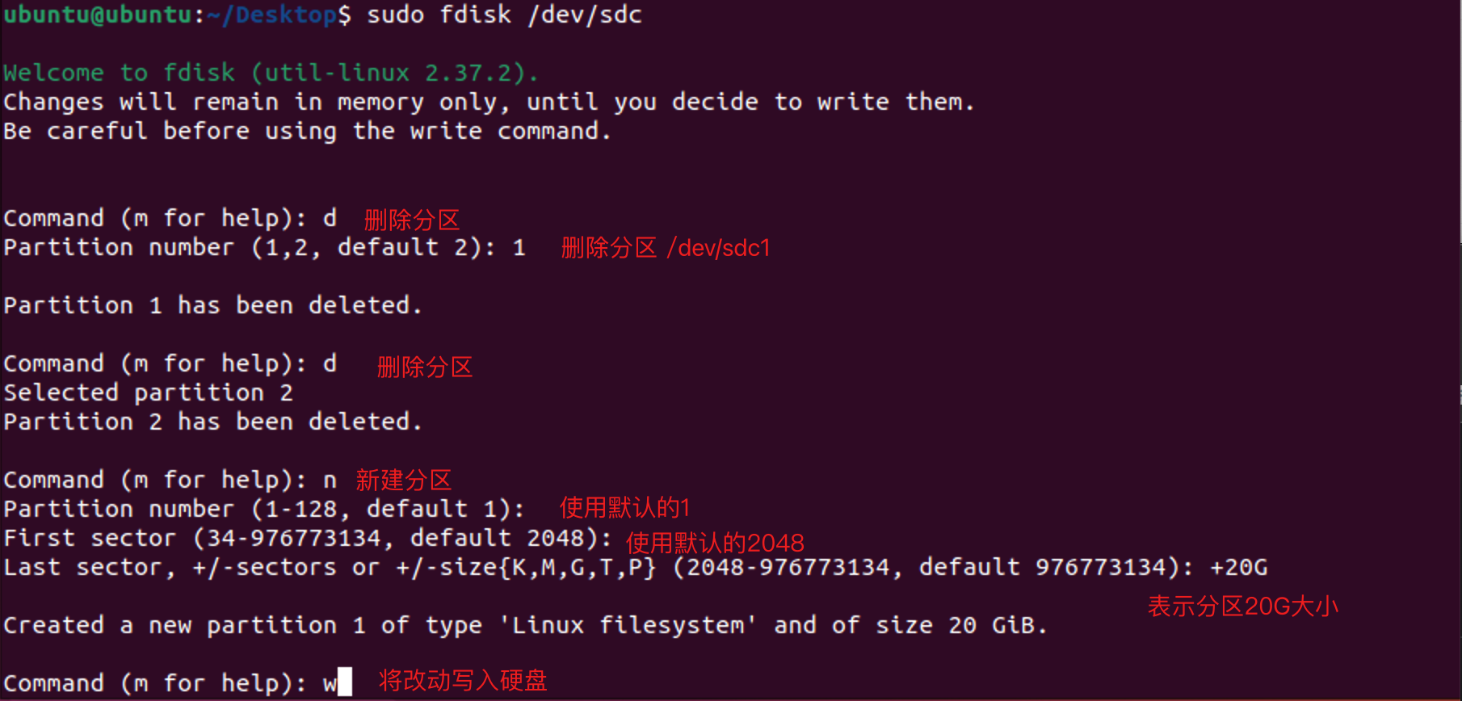Click the green 'Welcome to fdisk' line
Image resolution: width=1462 pixels, height=701 pixels.
click(271, 73)
